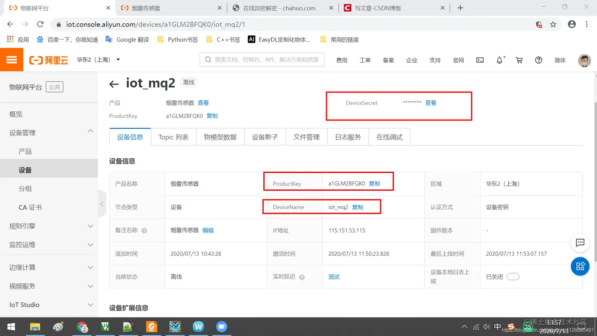The image size is (597, 336).
Task: Reload the browser page
Action: [x=40, y=24]
